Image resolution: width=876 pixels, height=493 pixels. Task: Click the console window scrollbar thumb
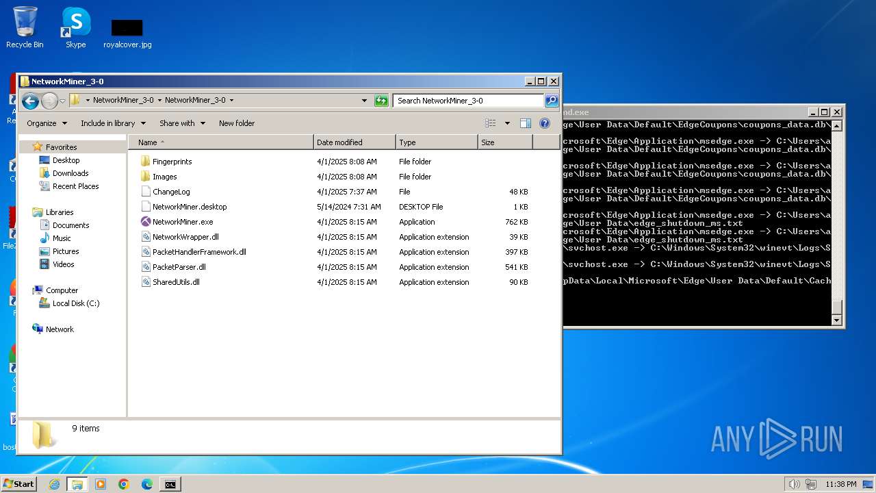click(837, 307)
